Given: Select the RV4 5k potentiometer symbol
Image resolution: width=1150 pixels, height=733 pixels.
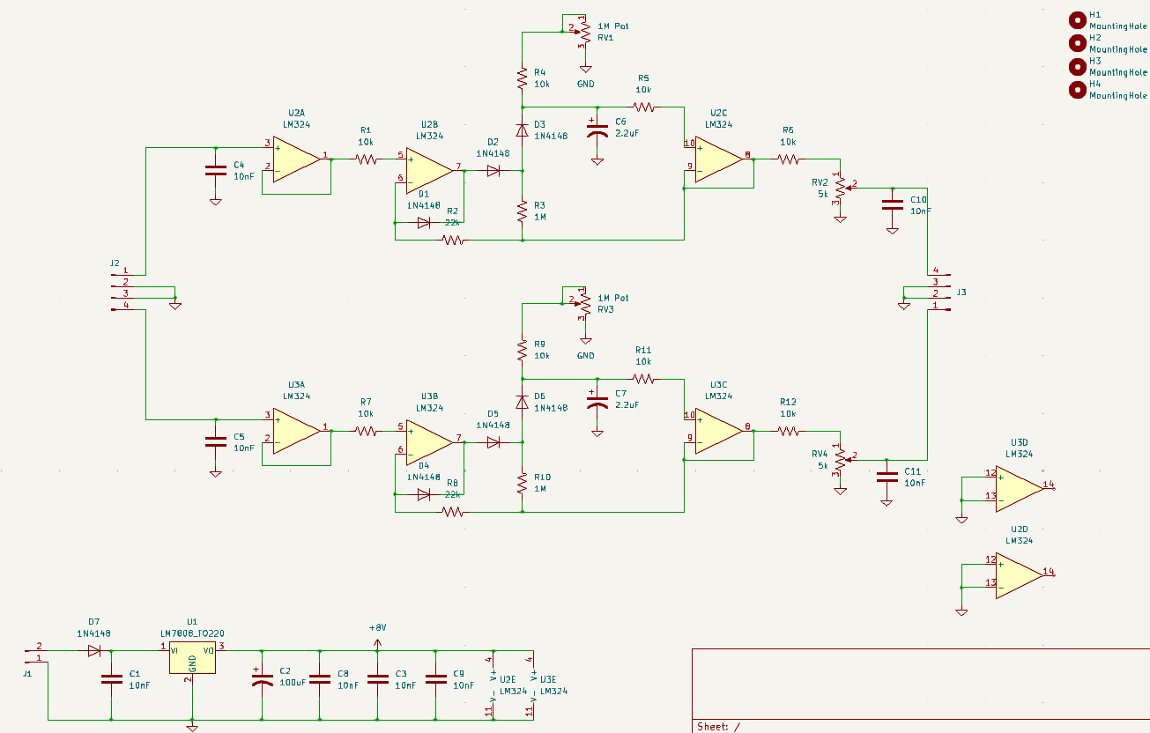Looking at the screenshot, I should click(841, 458).
